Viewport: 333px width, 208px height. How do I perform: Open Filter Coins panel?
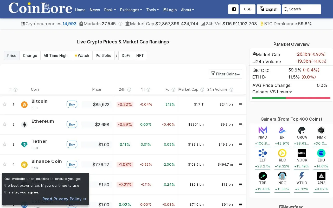tap(225, 74)
